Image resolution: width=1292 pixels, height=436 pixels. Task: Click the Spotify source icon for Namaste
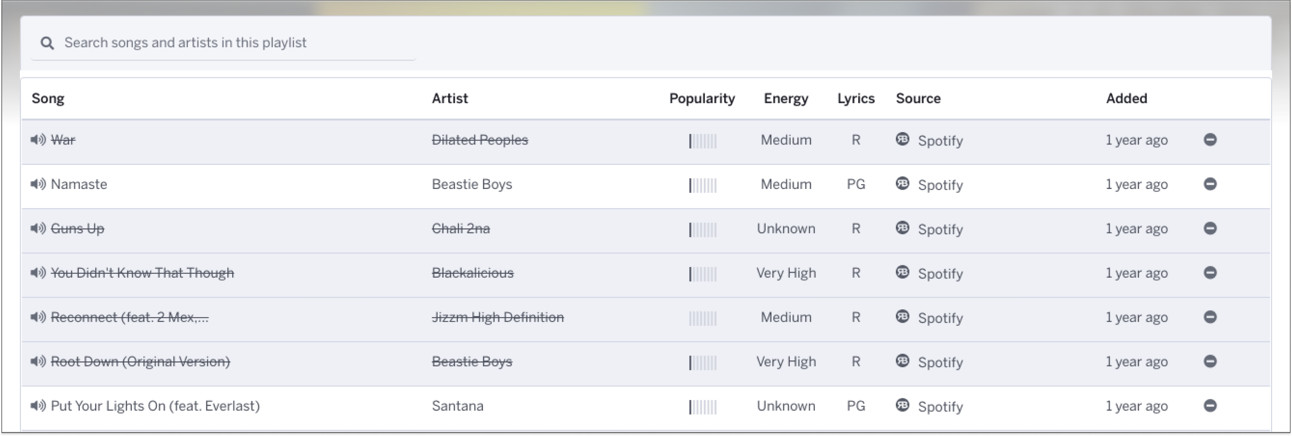tap(902, 183)
